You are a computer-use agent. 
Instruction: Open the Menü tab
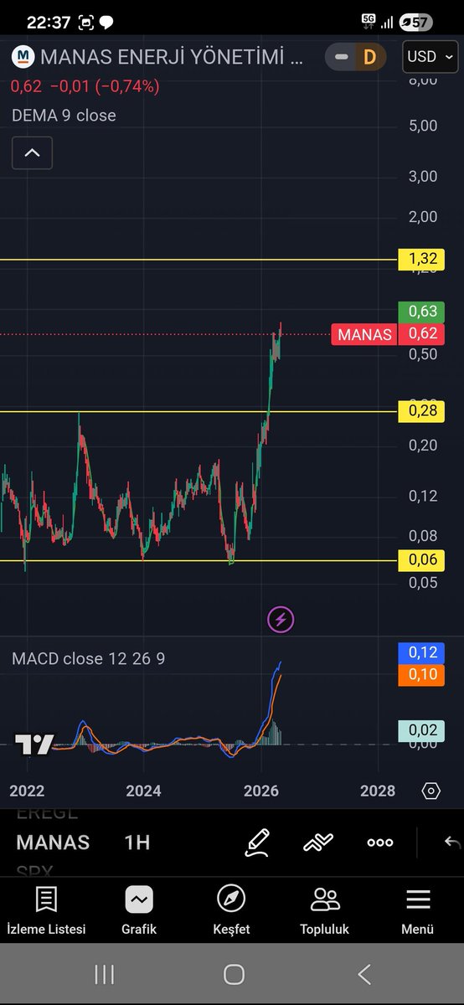[417, 911]
